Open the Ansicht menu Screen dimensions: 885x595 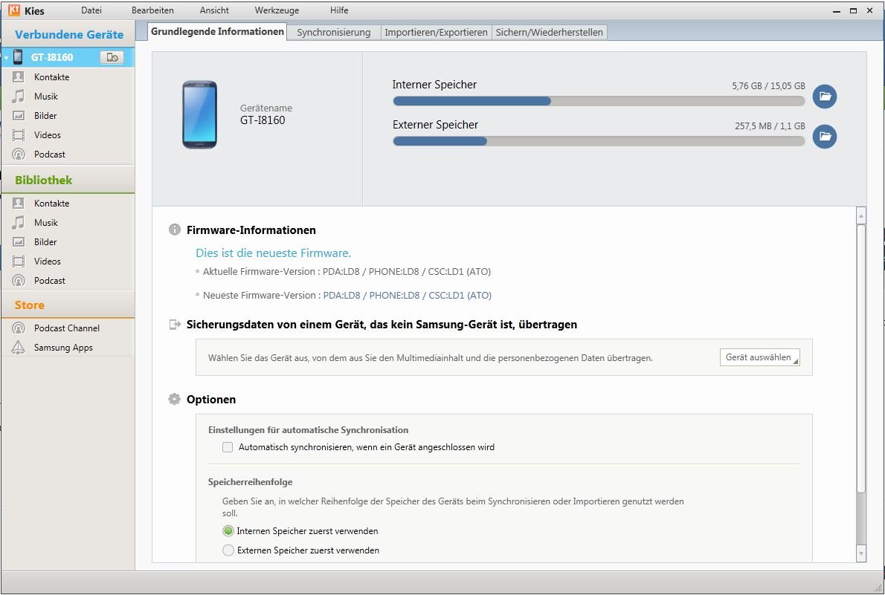214,10
